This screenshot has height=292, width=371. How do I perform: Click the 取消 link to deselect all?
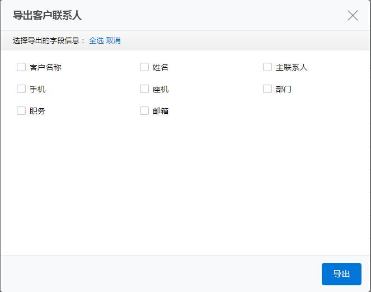tap(114, 40)
